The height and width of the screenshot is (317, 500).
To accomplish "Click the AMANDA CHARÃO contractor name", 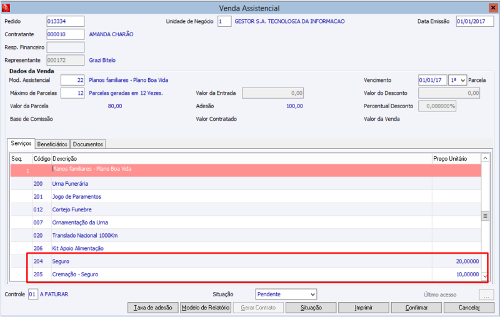I will (111, 34).
